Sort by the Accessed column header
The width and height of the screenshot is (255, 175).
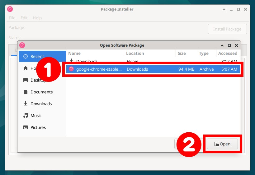click(x=228, y=53)
